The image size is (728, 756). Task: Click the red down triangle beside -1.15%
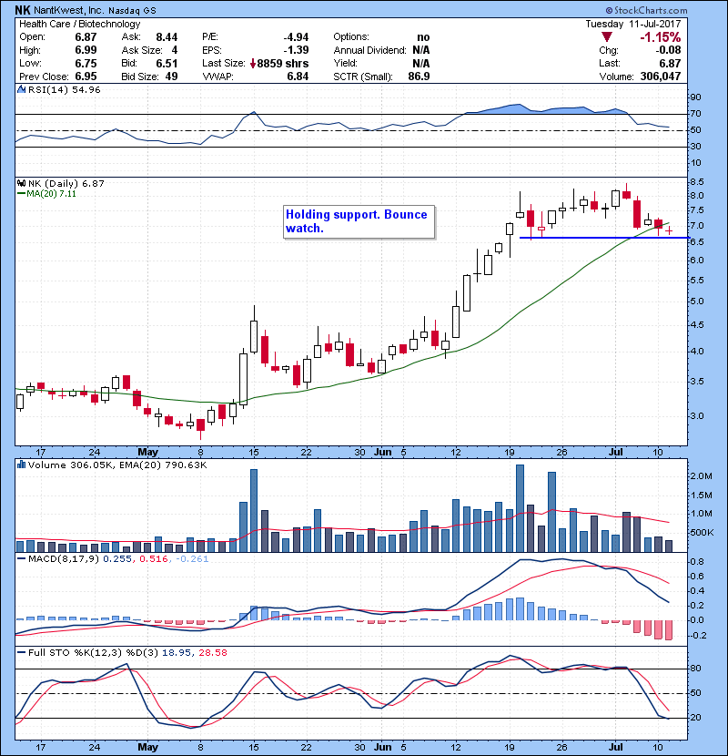coord(607,37)
